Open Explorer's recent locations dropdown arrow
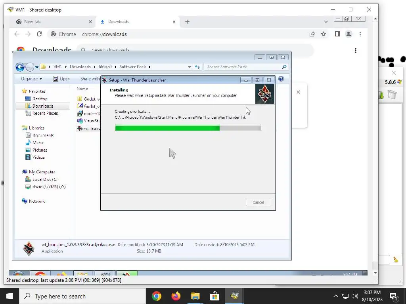 click(x=37, y=67)
